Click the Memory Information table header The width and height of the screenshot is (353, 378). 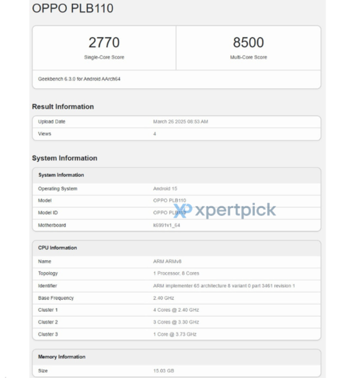pyautogui.click(x=61, y=357)
